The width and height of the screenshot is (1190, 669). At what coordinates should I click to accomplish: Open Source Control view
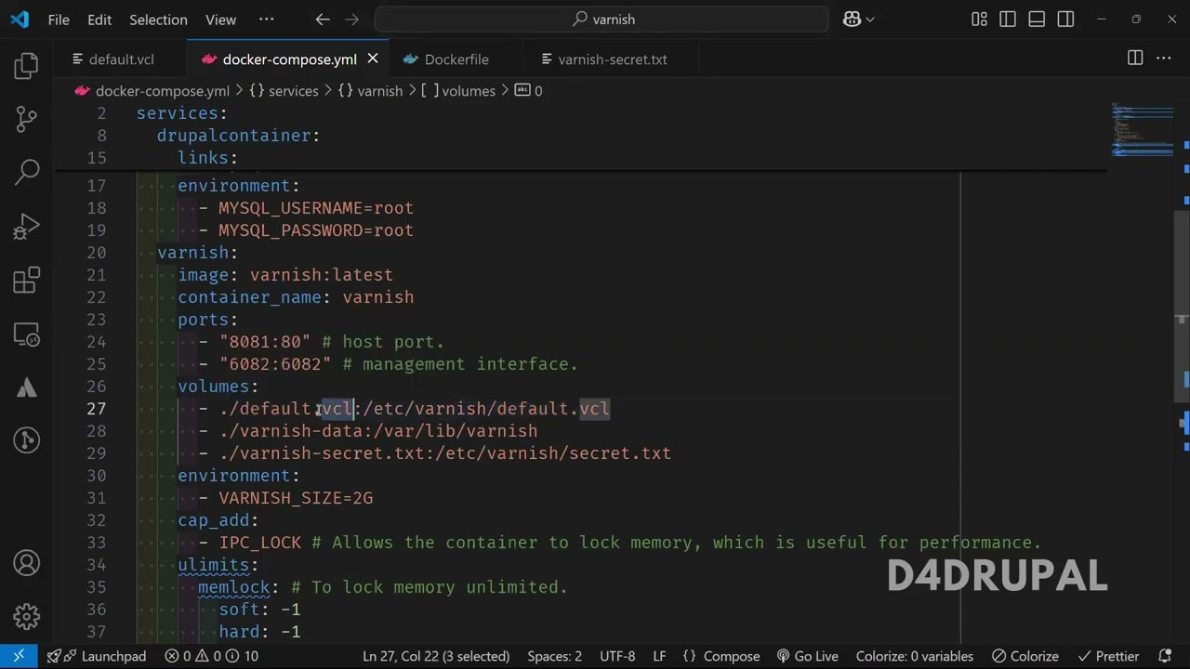(27, 118)
